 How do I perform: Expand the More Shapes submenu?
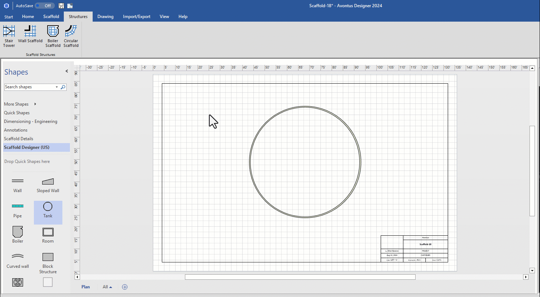(x=35, y=104)
